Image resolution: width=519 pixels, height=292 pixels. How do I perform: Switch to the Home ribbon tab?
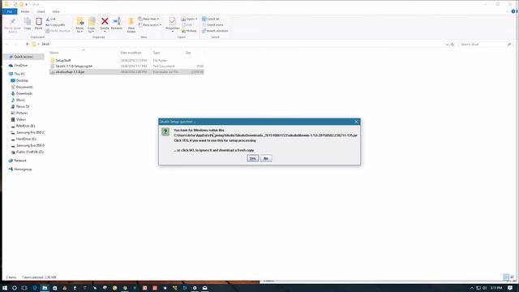point(25,11)
